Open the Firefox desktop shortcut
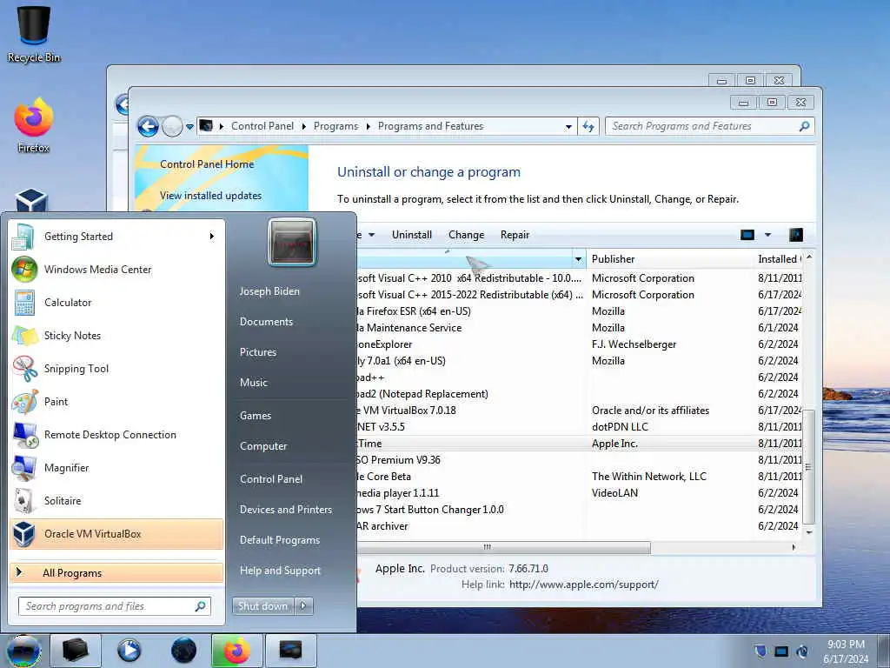Viewport: 890px width, 668px height. pos(34,125)
